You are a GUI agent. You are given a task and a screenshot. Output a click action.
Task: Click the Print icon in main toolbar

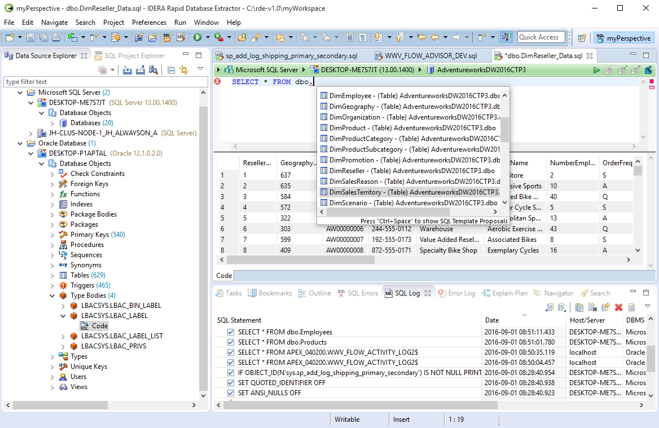56,37
